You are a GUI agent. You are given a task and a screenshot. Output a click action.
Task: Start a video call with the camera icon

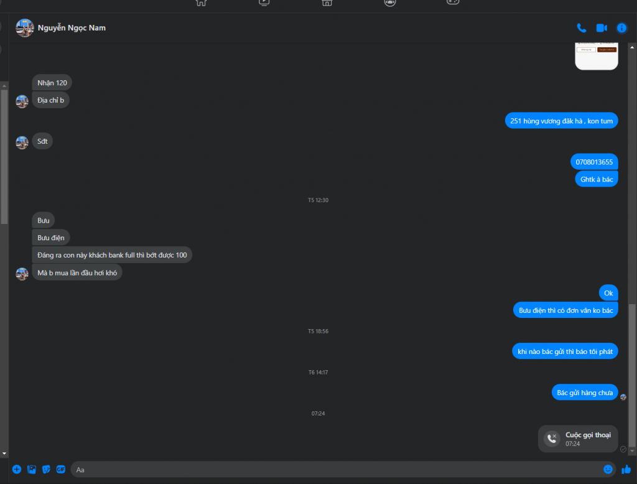(602, 28)
